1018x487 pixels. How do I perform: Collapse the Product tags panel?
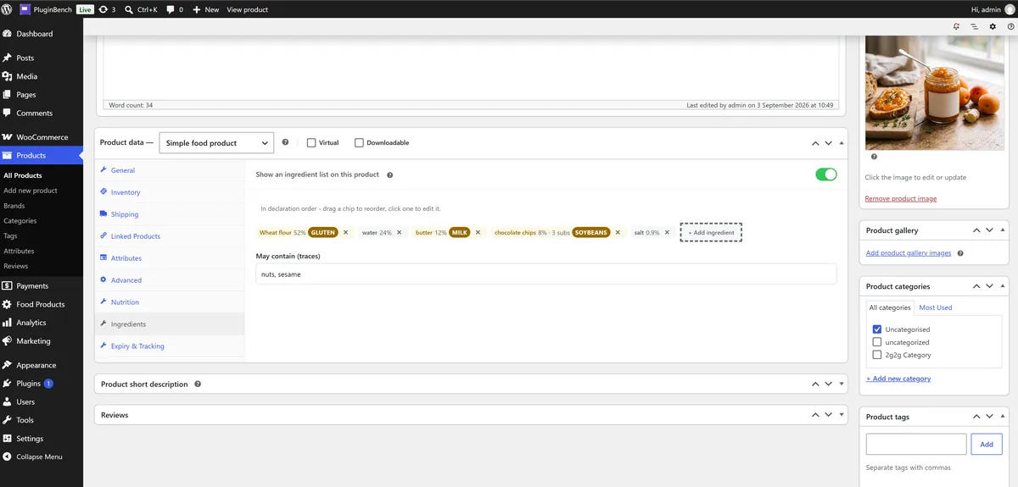(x=1003, y=417)
